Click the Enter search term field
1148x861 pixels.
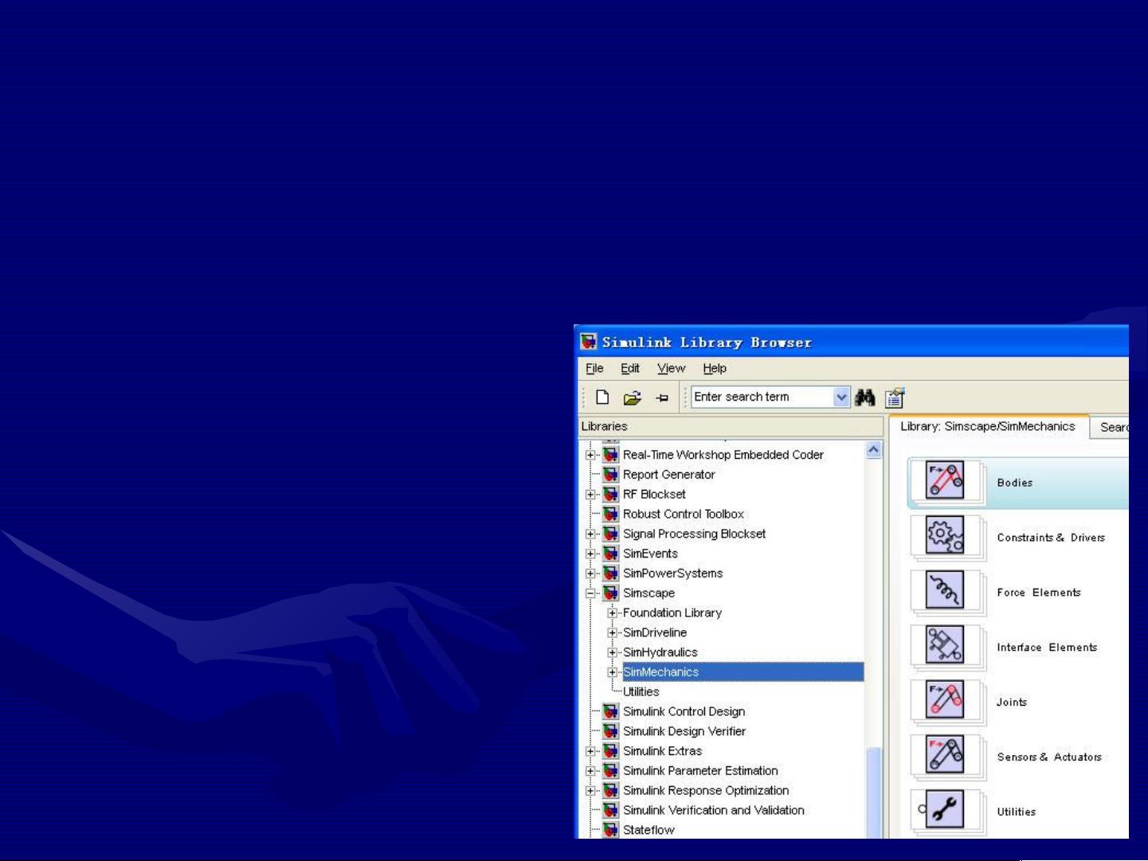[762, 397]
